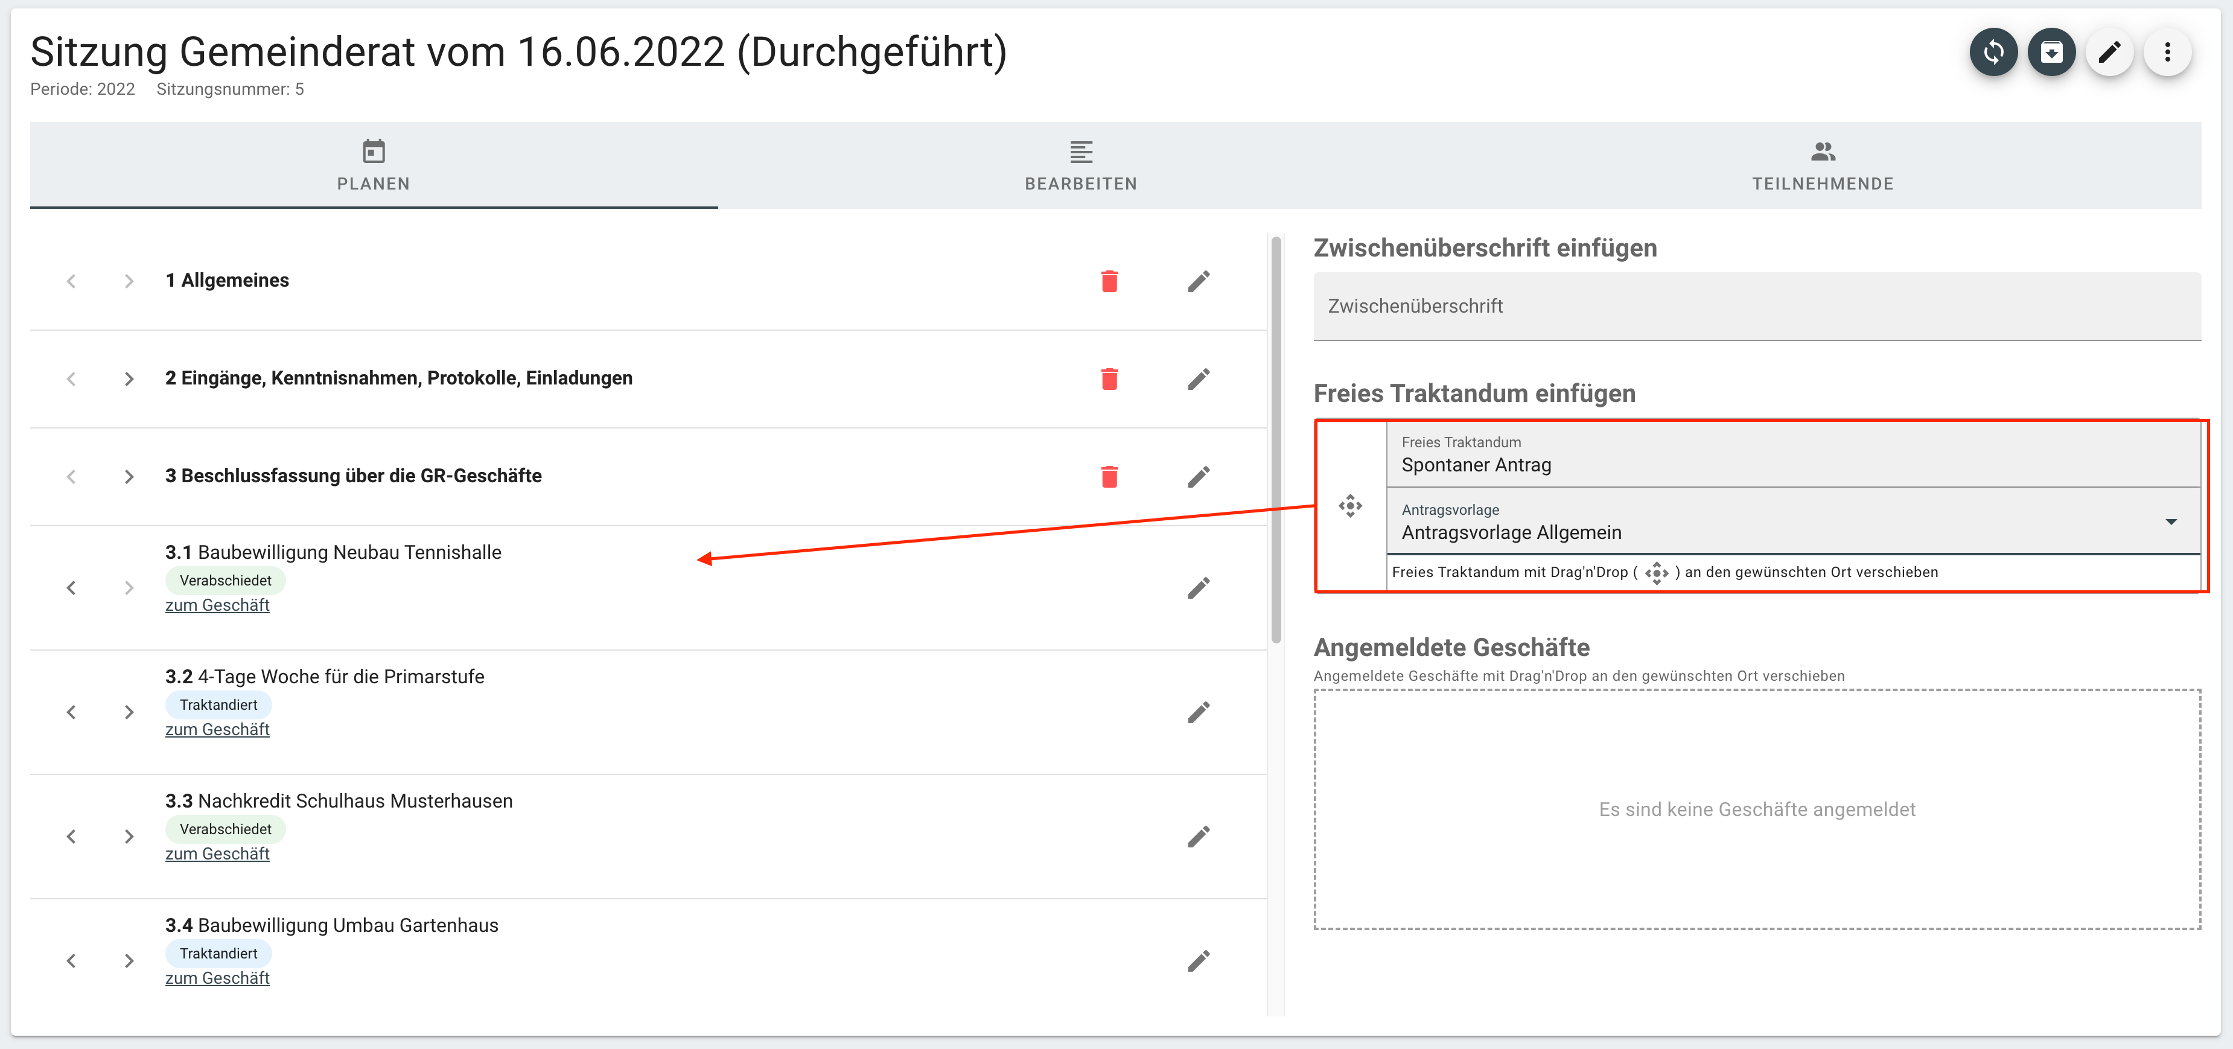This screenshot has height=1049, width=2233.
Task: Switch to the BEARBEITEN tab
Action: 1080,165
